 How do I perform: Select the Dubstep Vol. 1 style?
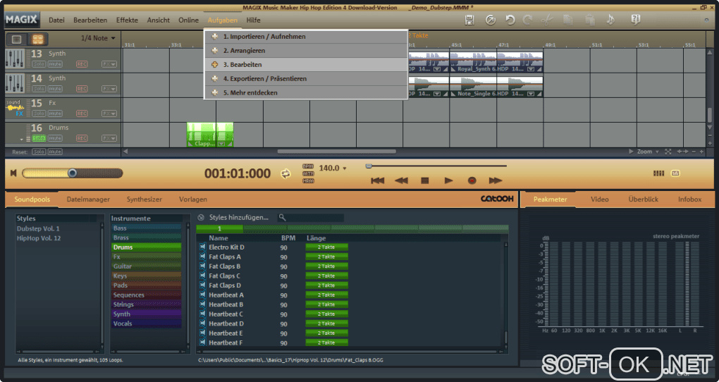coord(38,228)
